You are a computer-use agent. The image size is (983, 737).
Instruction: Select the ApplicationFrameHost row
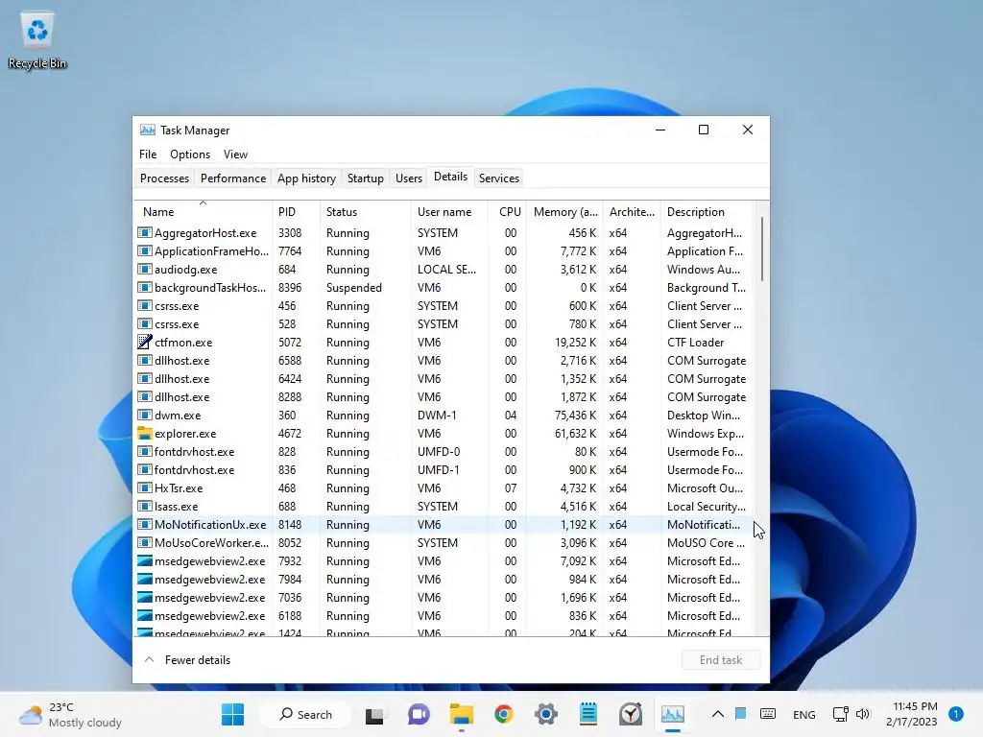444,250
